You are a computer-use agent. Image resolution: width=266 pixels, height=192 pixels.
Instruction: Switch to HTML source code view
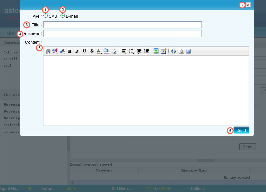coord(173,51)
